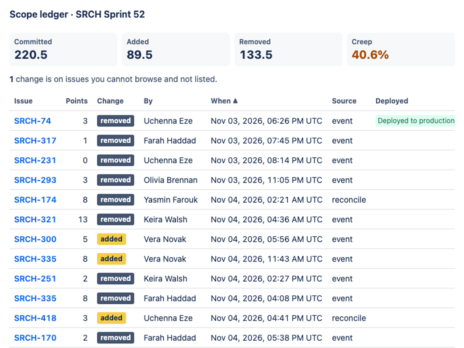Viewport: 464px width, 348px height.
Task: Open issue link SRCH-170
Action: tap(35, 338)
